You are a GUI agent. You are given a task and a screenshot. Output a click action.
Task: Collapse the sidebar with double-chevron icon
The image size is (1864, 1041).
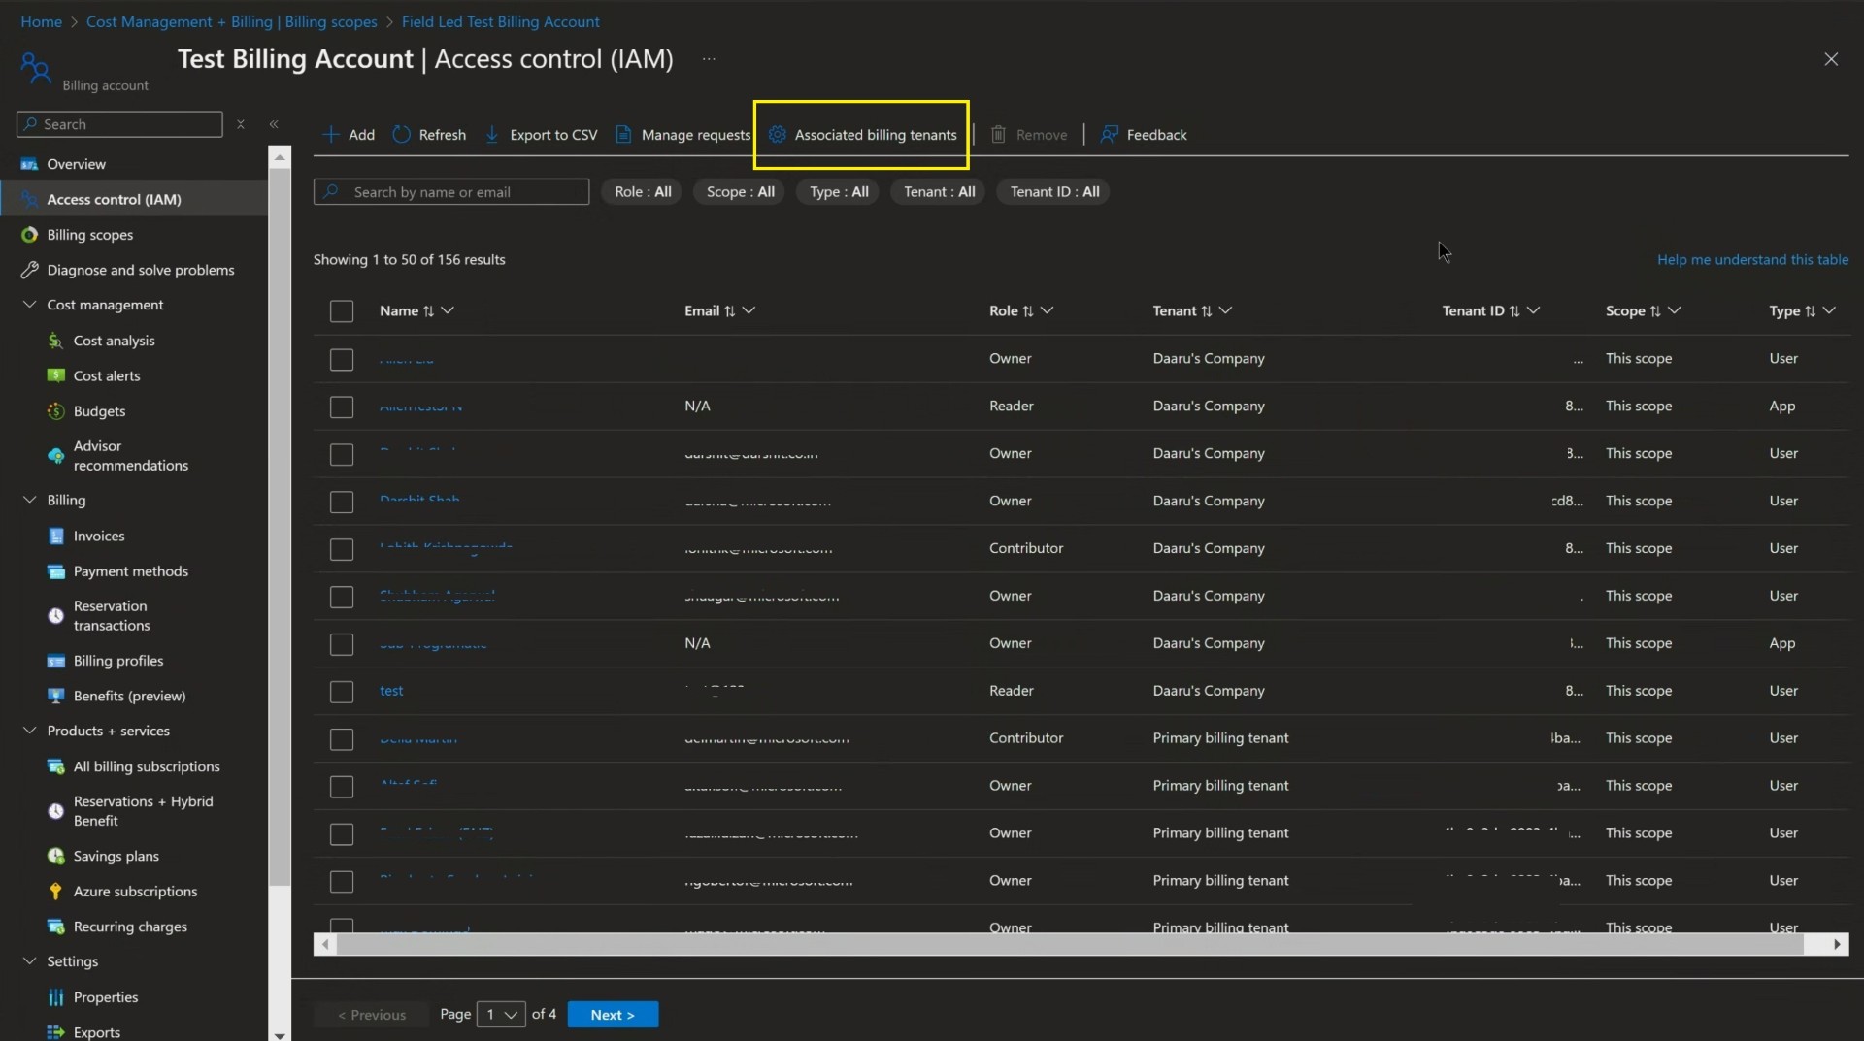[x=274, y=124]
